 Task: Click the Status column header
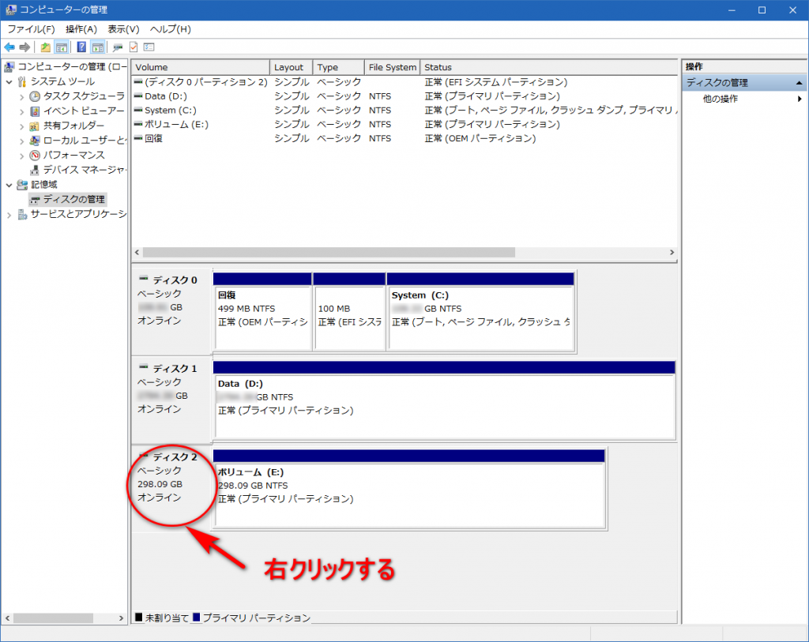tap(438, 67)
